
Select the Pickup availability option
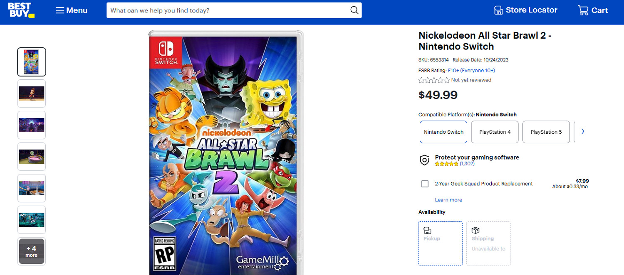(x=440, y=243)
